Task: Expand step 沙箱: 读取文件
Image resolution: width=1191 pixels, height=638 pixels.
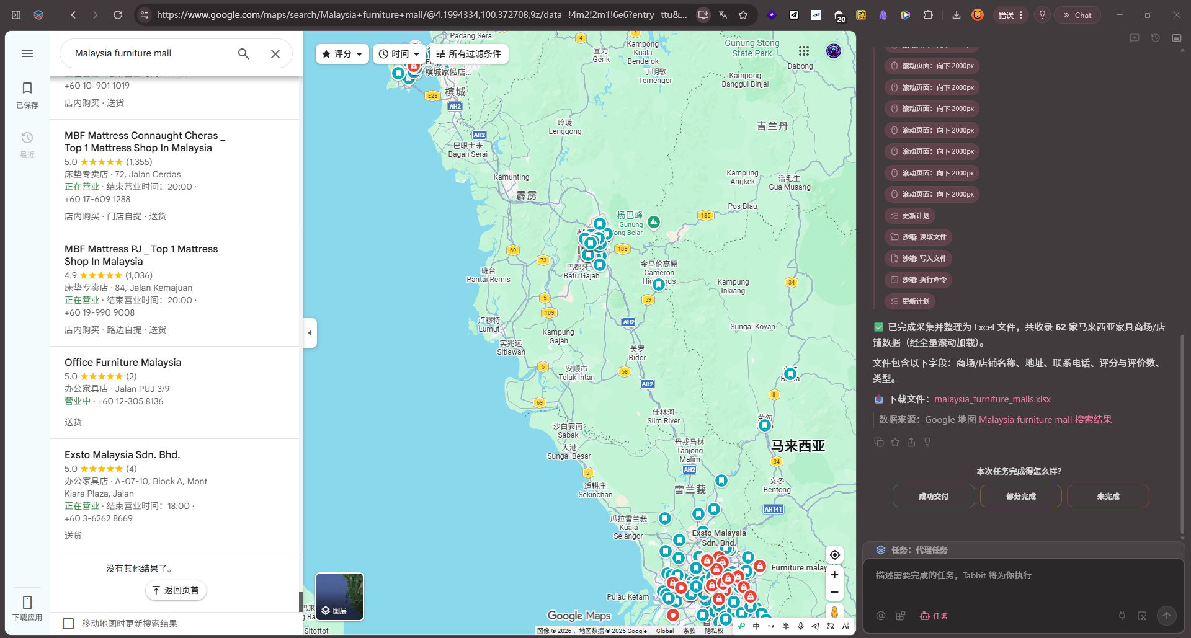Action: pos(918,237)
